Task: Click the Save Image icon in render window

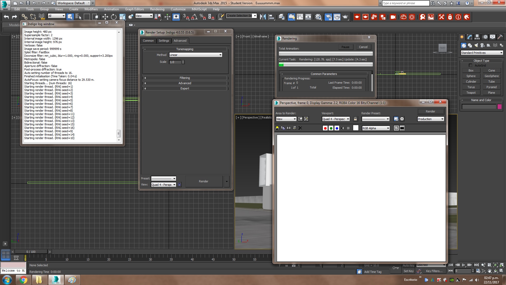Action: tap(277, 128)
